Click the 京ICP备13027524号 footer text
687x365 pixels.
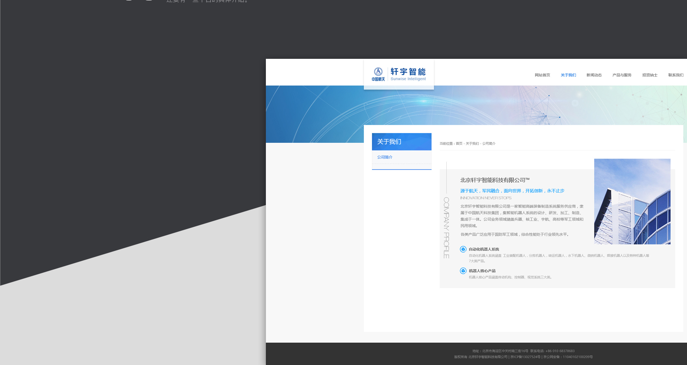(x=526, y=357)
